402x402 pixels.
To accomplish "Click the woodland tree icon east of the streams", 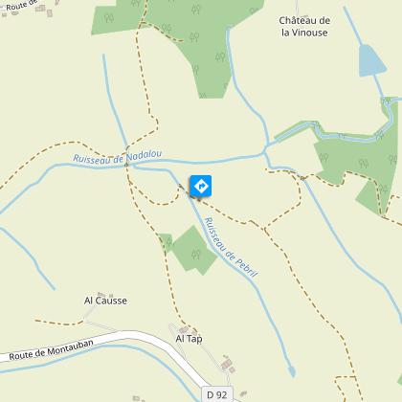I will pyautogui.click(x=364, y=164).
